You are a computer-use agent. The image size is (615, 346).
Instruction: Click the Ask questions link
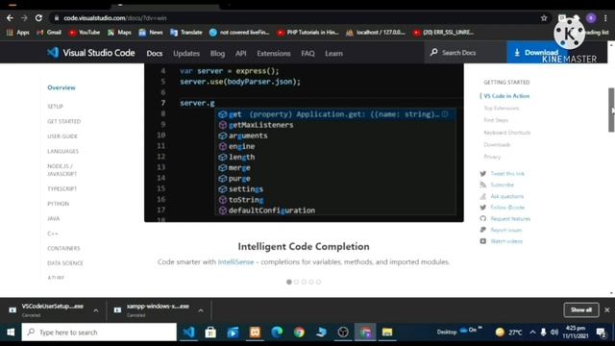coord(506,196)
